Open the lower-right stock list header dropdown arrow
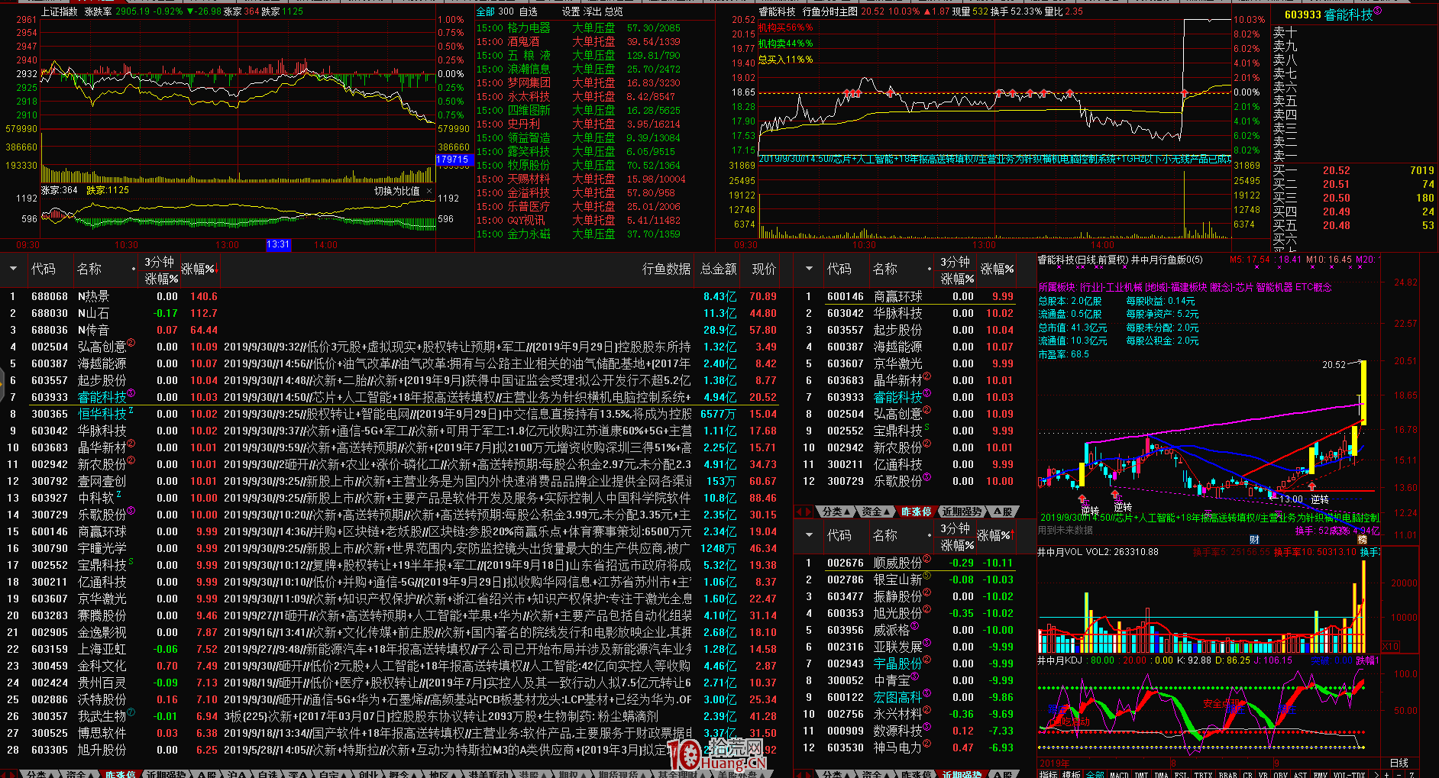Screen dimensions: 1439x778 809,535
